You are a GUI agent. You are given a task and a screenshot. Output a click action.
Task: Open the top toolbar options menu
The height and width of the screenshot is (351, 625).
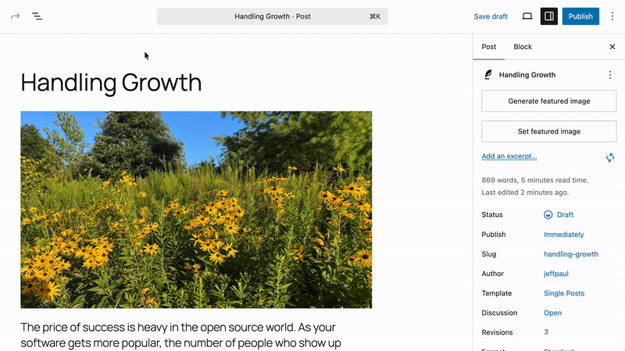point(612,16)
